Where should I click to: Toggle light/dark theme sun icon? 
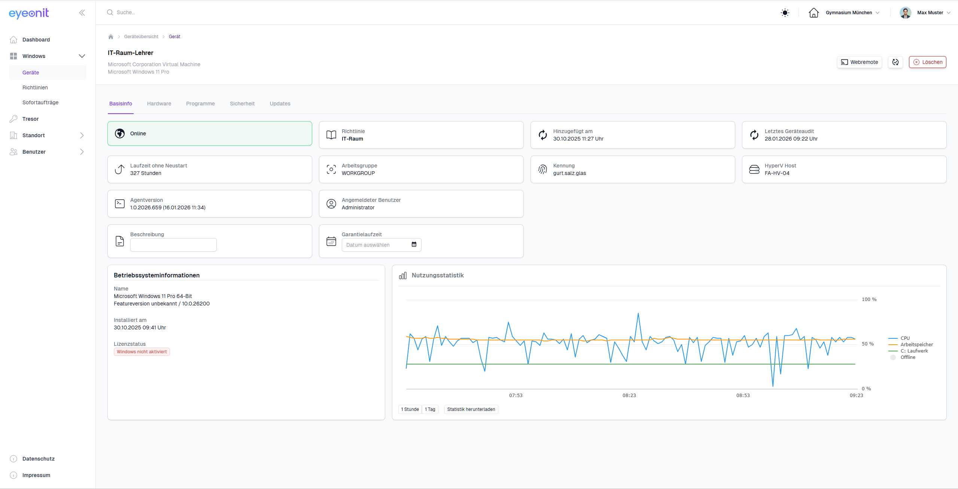point(785,13)
